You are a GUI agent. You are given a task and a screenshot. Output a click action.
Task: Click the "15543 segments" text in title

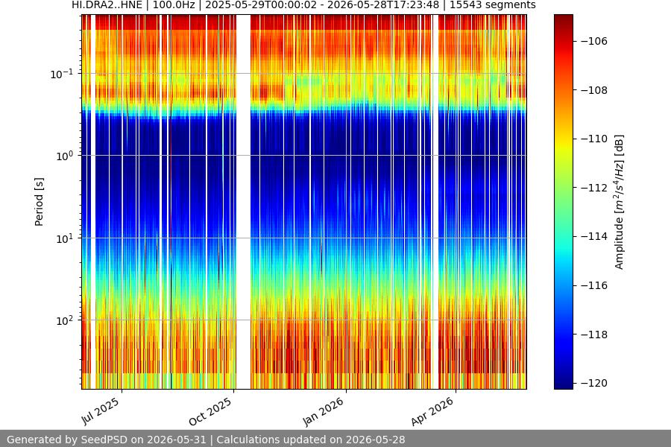(493, 5)
